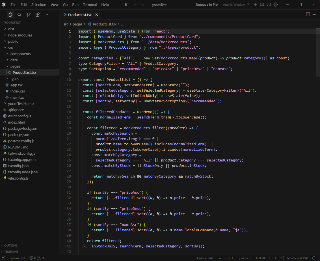Open the Extensions view icon
The width and height of the screenshot is (320, 261).
tap(38, 15)
